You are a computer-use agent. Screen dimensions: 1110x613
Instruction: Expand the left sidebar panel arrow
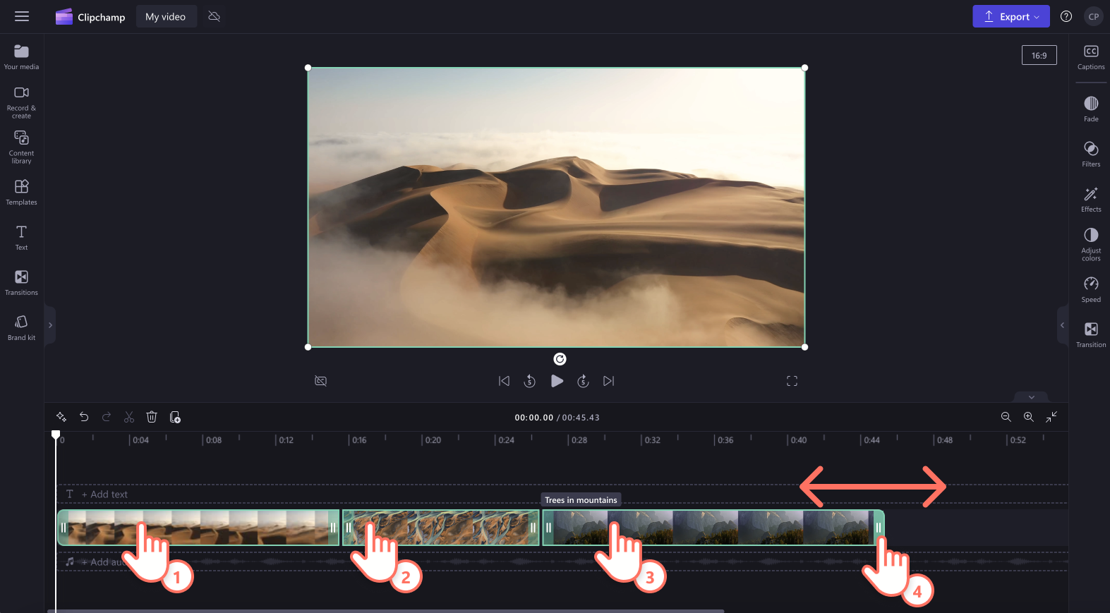(x=50, y=325)
